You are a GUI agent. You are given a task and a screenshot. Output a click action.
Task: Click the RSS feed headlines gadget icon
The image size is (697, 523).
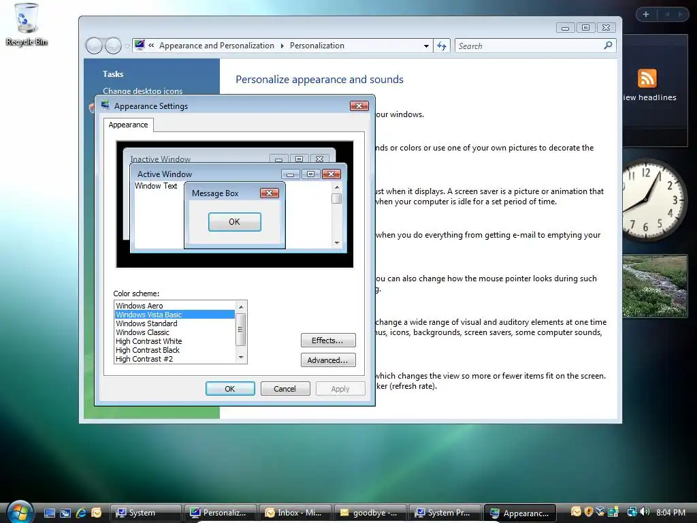(647, 78)
